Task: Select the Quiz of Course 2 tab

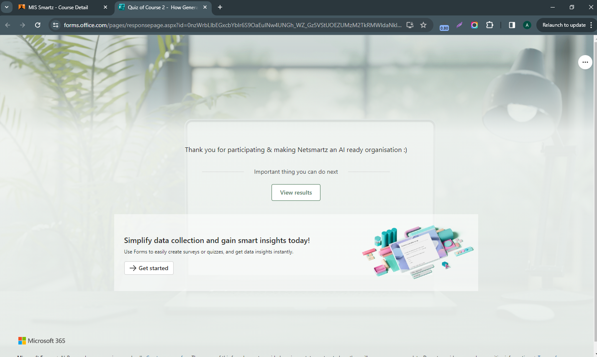Action: (x=162, y=8)
